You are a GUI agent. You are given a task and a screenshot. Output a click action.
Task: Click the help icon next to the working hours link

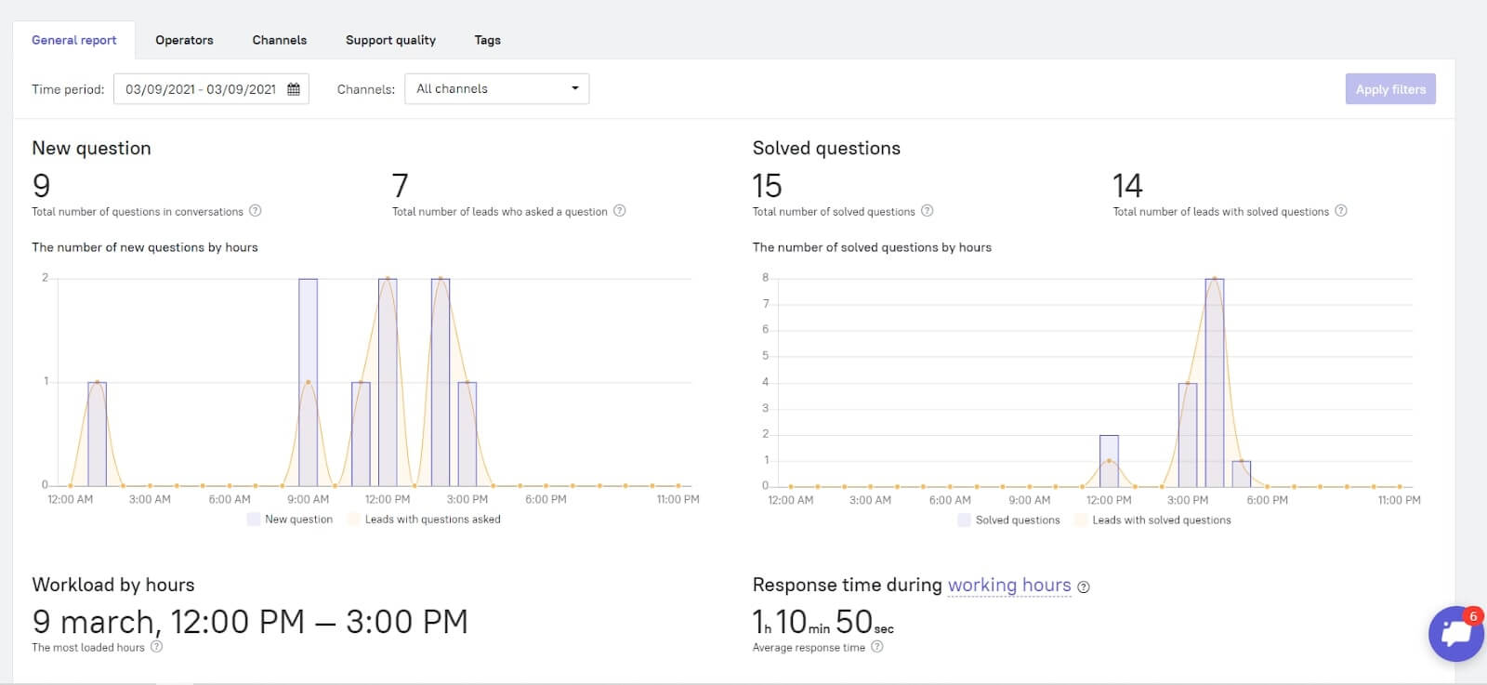pos(1084,587)
